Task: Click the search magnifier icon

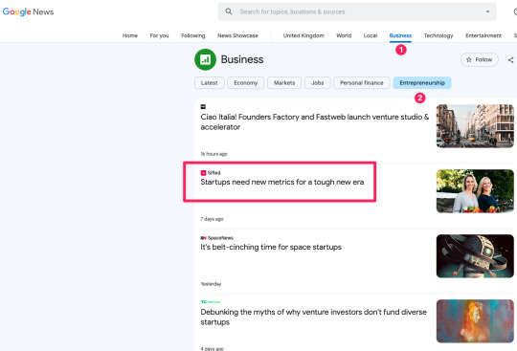Action: (229, 11)
